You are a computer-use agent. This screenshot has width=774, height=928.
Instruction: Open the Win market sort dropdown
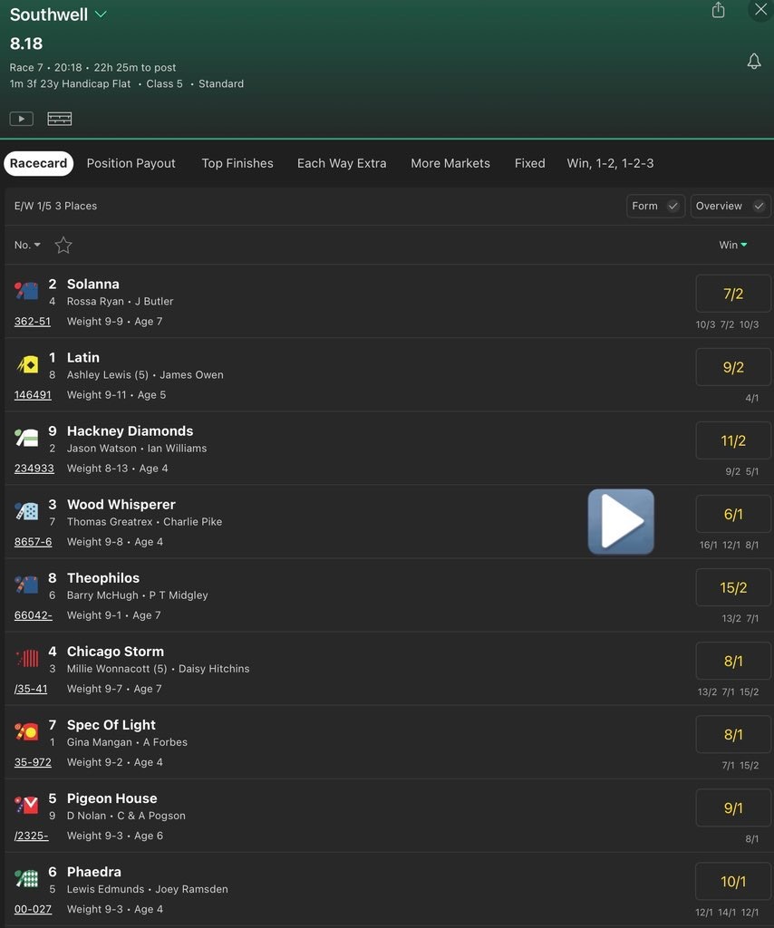[x=732, y=245]
